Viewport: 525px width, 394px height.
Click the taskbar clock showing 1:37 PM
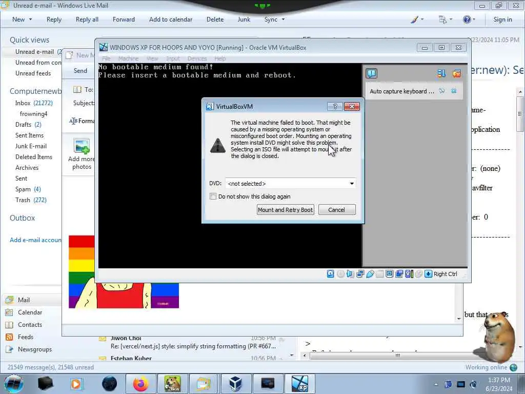click(x=499, y=384)
